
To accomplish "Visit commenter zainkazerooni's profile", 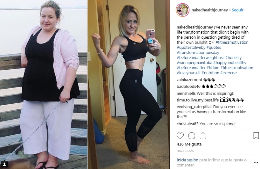I will 189,80.
